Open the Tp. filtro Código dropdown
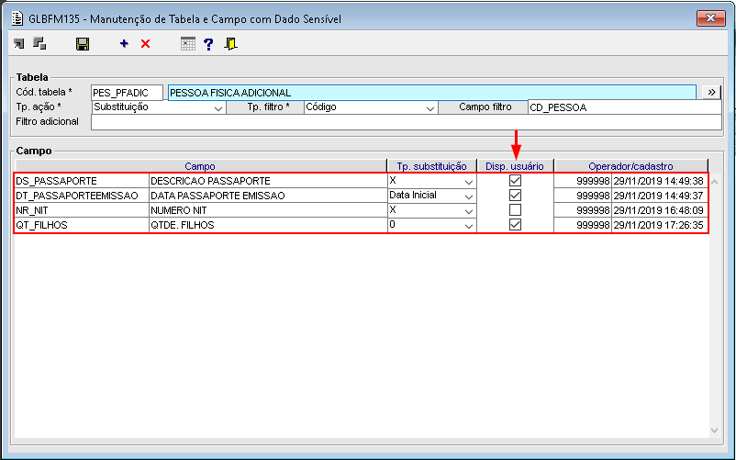The image size is (736, 460). 430,108
